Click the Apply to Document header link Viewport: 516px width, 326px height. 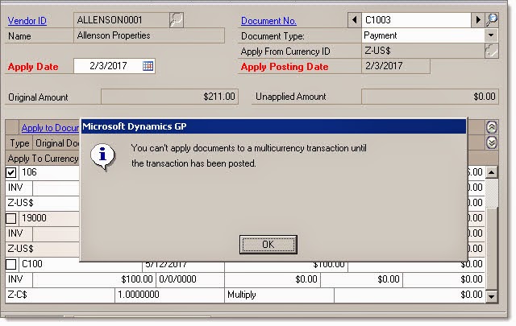click(x=50, y=127)
